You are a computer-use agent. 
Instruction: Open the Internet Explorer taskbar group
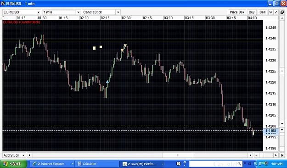click(52, 164)
